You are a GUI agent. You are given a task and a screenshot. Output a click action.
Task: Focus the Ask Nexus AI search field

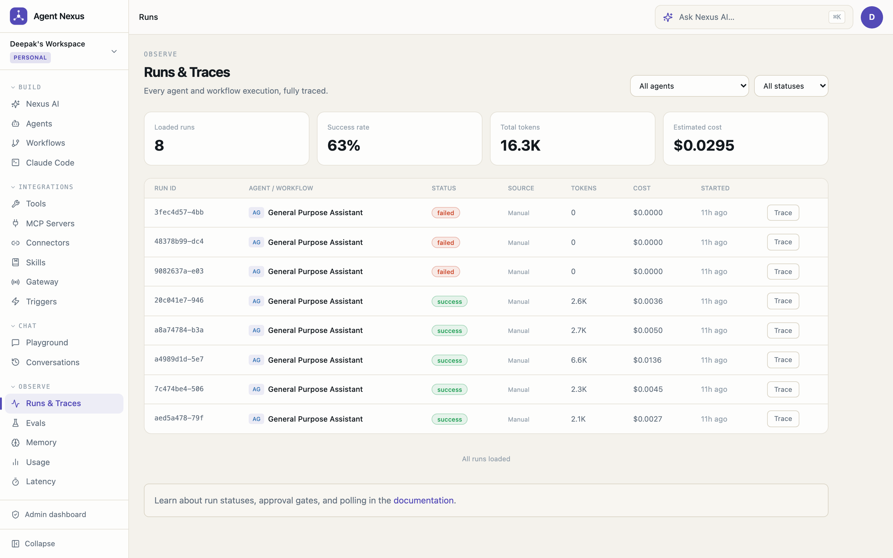(x=754, y=17)
